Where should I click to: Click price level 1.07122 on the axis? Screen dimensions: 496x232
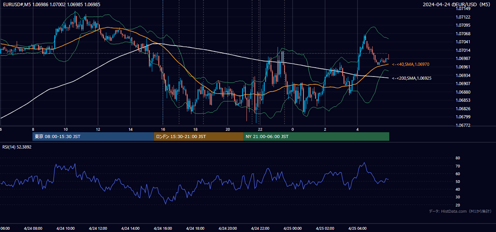tap(463, 17)
